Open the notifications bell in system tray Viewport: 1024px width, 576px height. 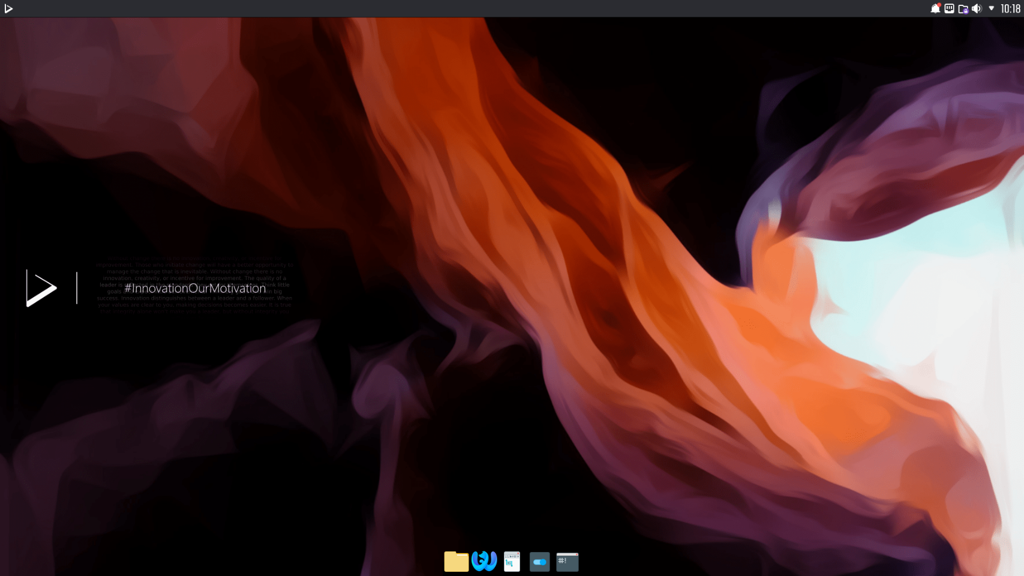[x=935, y=9]
